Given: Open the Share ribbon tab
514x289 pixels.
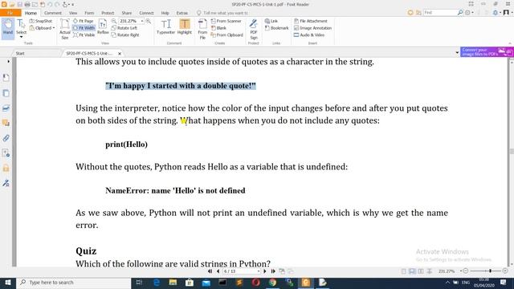Looking at the screenshot, I should 127,13.
